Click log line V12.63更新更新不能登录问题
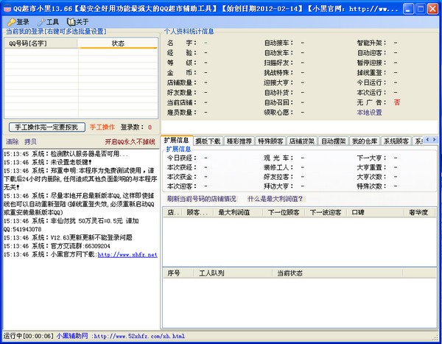This screenshot has width=442, height=344. point(68,238)
